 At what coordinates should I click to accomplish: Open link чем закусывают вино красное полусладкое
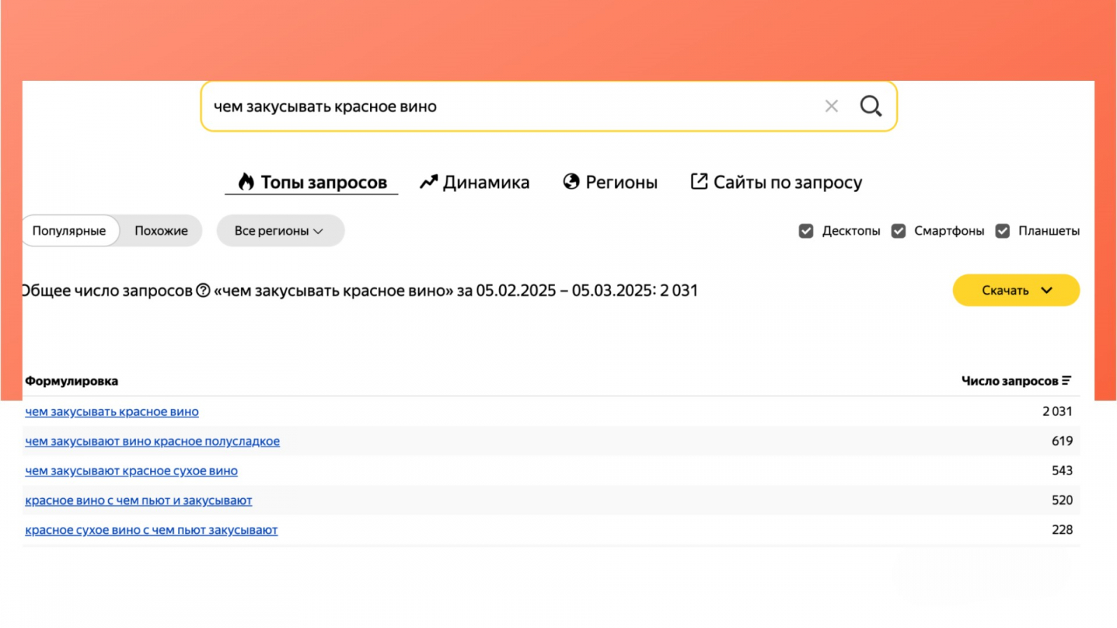[152, 441]
